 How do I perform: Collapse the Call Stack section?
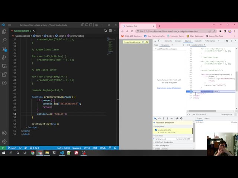pyautogui.click(x=159, y=136)
